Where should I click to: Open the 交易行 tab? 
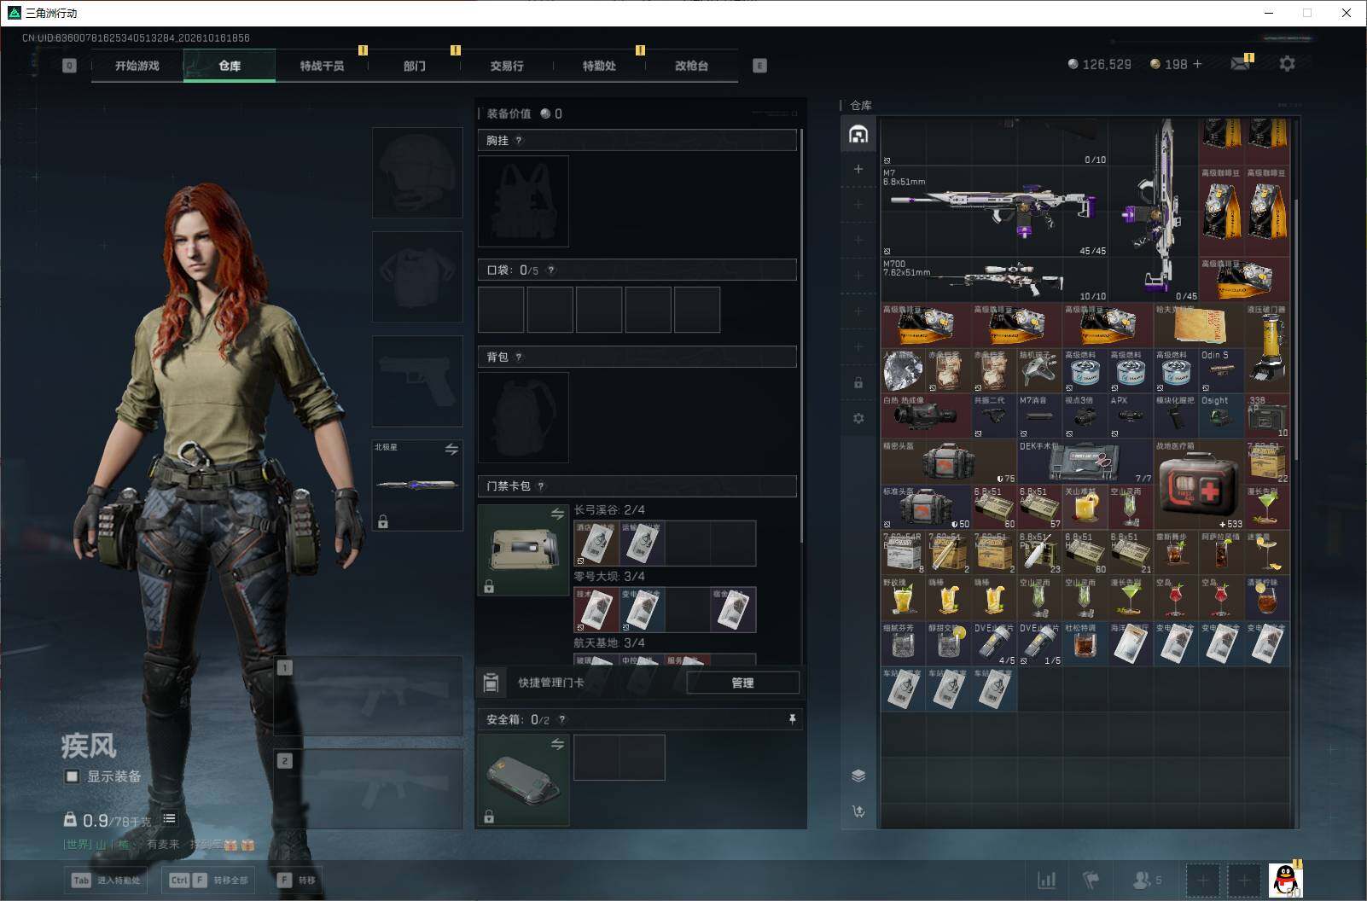tap(507, 66)
